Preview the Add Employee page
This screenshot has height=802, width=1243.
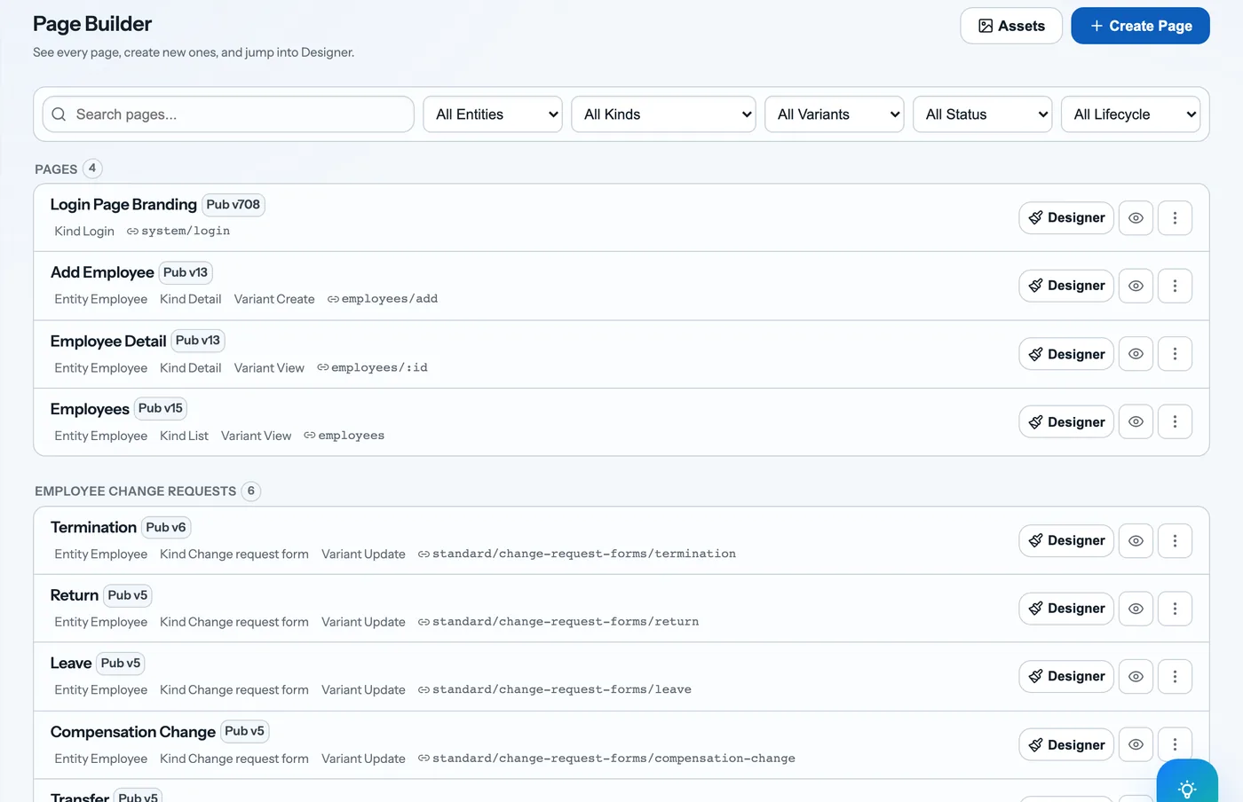(x=1136, y=286)
